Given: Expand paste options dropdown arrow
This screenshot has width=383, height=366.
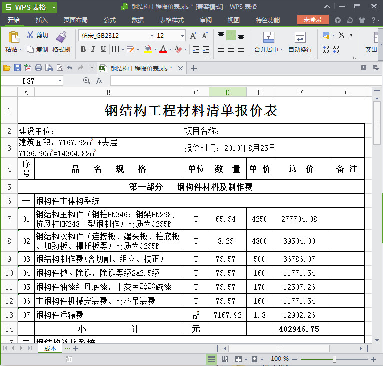Looking at the screenshot, I should coord(20,50).
